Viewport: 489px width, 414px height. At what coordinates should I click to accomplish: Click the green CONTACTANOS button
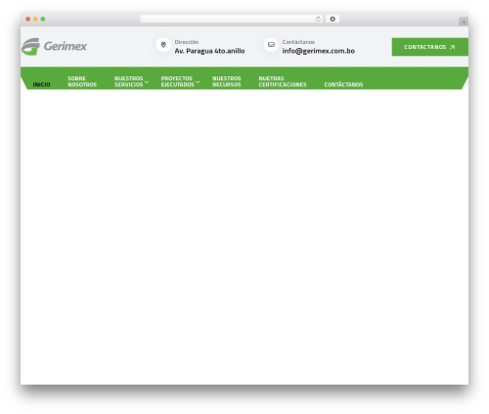click(430, 47)
